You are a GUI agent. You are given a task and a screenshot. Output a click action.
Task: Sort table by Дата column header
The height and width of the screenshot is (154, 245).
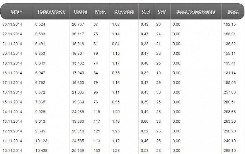click(x=15, y=12)
